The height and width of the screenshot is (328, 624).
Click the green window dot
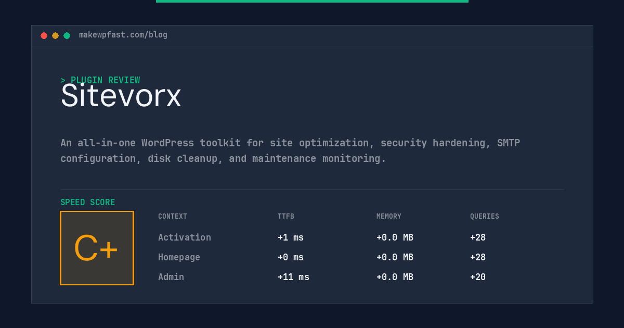[67, 35]
